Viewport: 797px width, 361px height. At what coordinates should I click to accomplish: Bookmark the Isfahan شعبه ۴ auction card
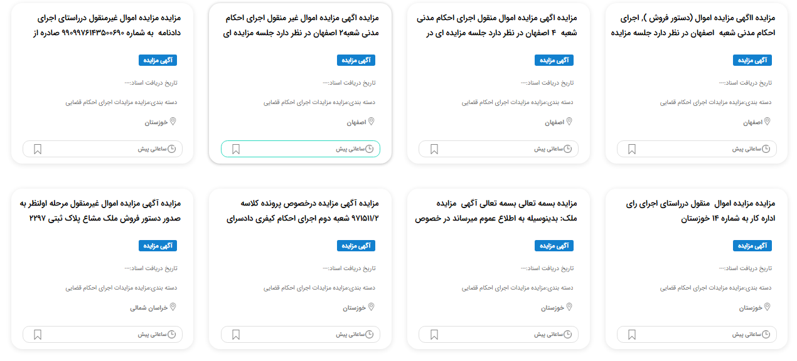(x=434, y=149)
